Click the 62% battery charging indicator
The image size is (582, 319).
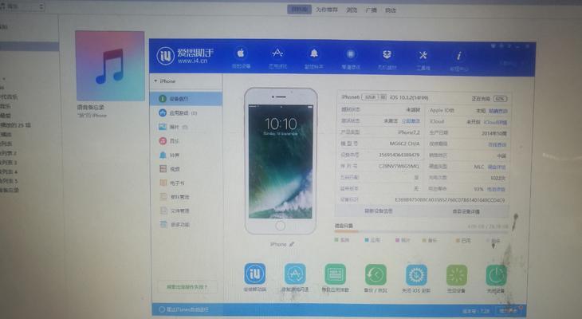[501, 99]
